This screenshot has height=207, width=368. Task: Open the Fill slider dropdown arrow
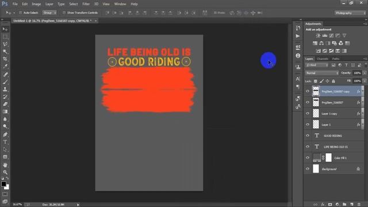click(365, 81)
